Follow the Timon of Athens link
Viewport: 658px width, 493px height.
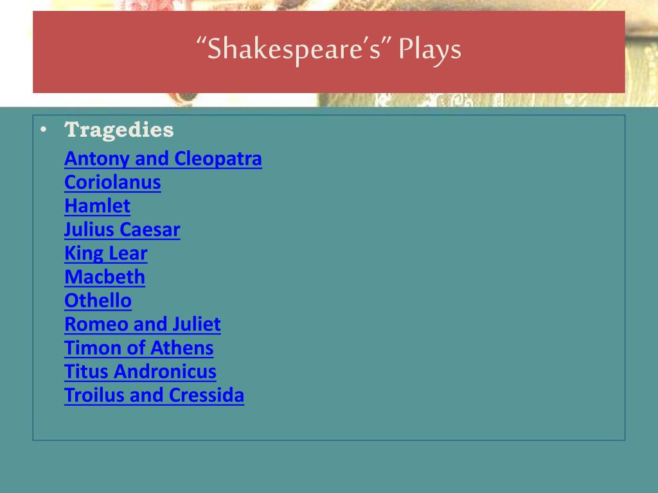pyautogui.click(x=139, y=348)
